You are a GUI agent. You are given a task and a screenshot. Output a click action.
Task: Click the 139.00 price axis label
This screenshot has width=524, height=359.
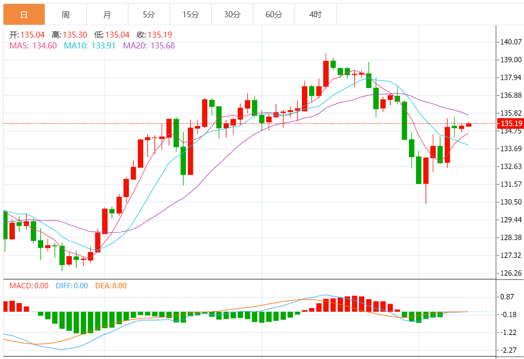click(511, 60)
